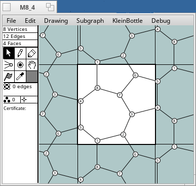This screenshot has width=196, height=186.
Task: Select vertex 7 inside the white square
Action: pyautogui.click(x=120, y=95)
